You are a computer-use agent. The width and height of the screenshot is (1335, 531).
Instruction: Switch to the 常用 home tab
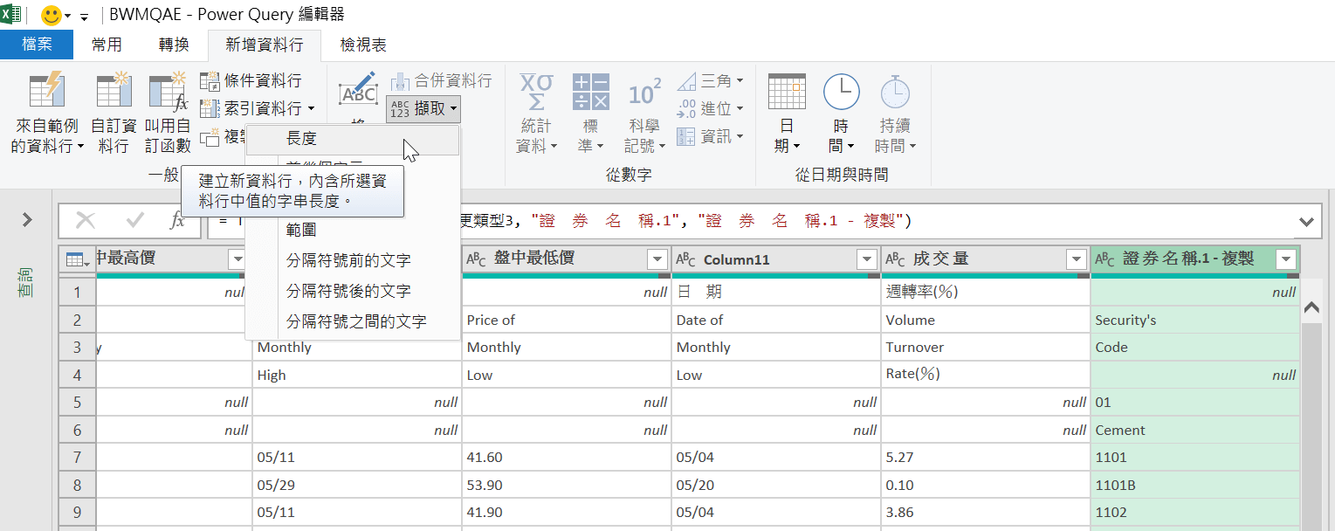click(x=107, y=45)
